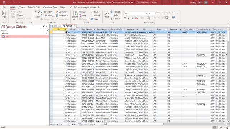The width and height of the screenshot is (230, 129).
Task: Click the align right icon
Action: (162, 18)
